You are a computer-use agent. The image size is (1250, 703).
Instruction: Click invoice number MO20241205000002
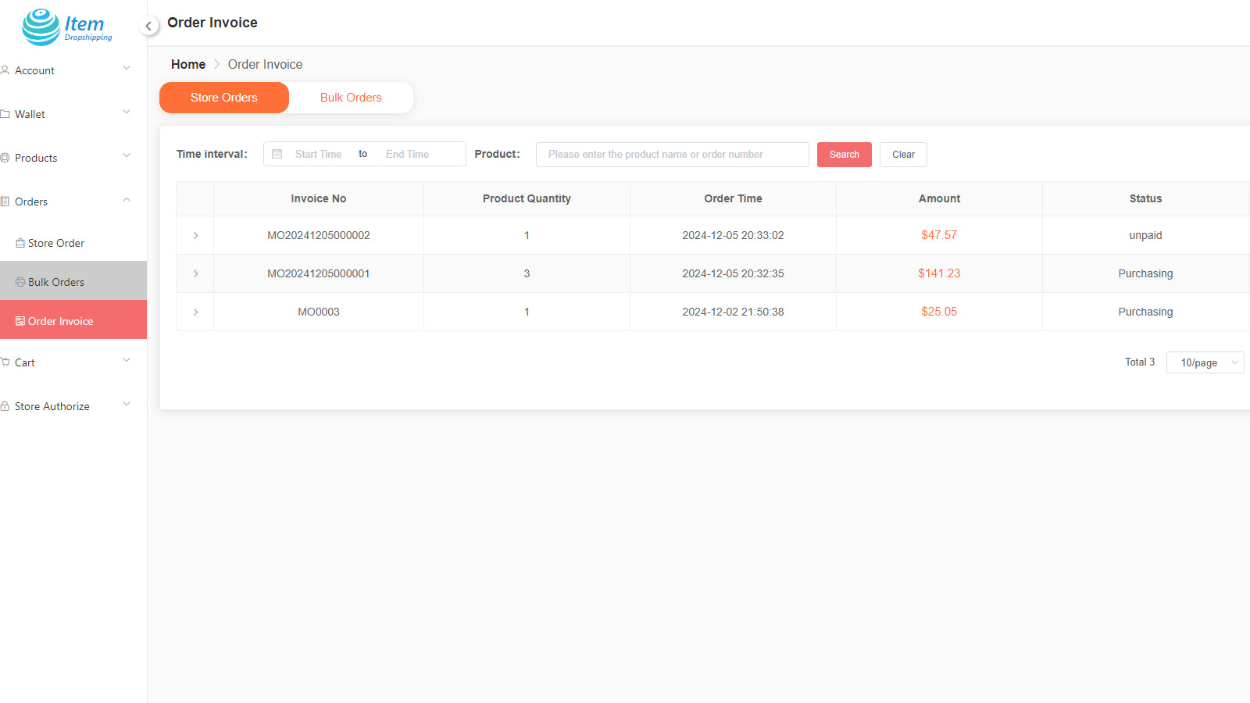(x=319, y=235)
